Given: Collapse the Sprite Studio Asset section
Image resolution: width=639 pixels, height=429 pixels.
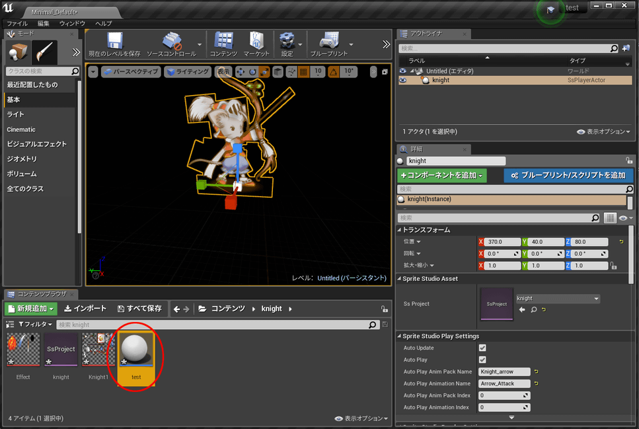Looking at the screenshot, I should [399, 278].
